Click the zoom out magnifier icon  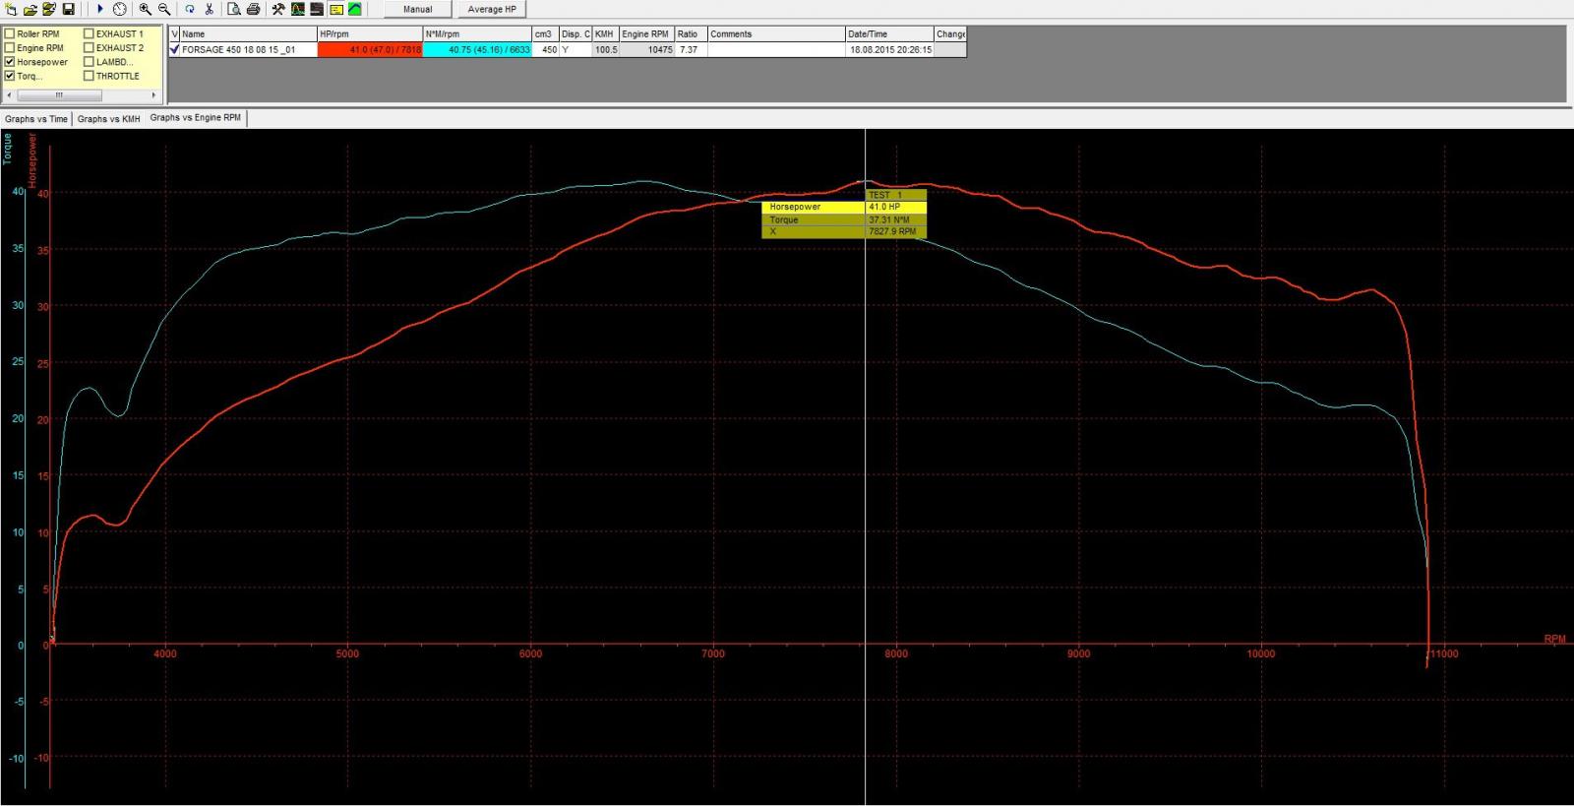164,9
